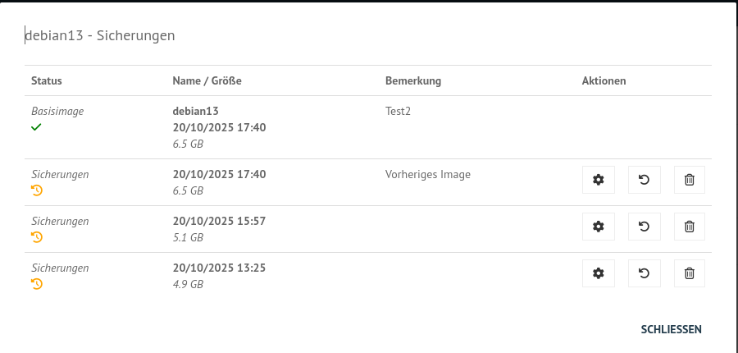The height and width of the screenshot is (353, 738).
Task: Open settings for the 17:40 backup
Action: (598, 180)
